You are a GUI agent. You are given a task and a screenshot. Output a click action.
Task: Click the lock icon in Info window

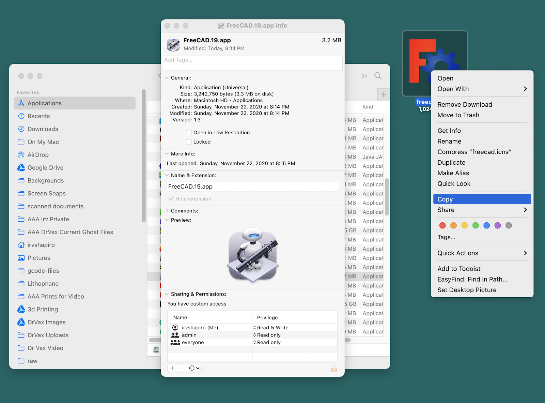pos(334,369)
